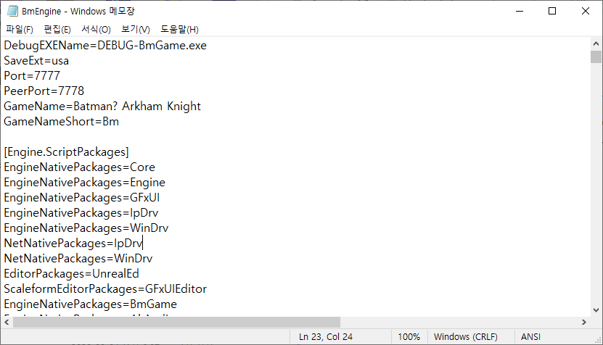Image resolution: width=603 pixels, height=345 pixels.
Task: Click the EngineNativePackages=Engine line
Action: tap(85, 183)
